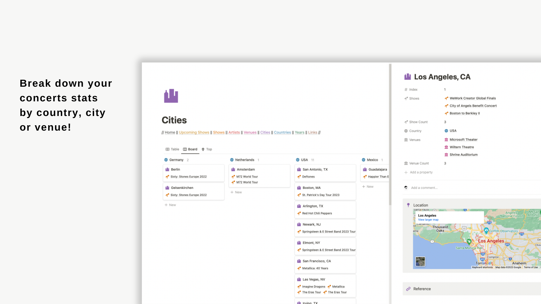Click Metallica: 40 Years show
The height and width of the screenshot is (304, 541).
(313, 268)
